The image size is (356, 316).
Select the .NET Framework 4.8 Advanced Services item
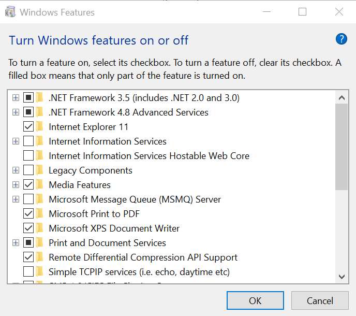(x=128, y=112)
